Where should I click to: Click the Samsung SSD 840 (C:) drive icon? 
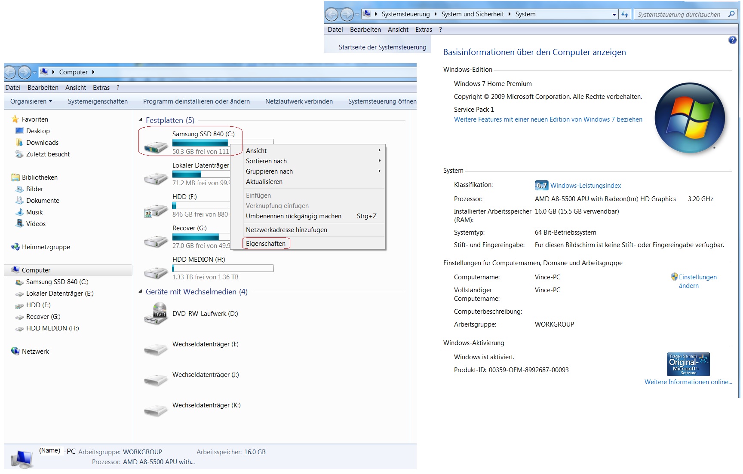click(x=156, y=147)
